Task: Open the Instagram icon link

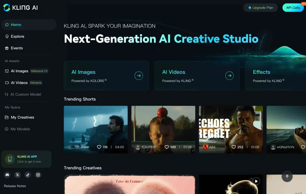Action: (38, 175)
